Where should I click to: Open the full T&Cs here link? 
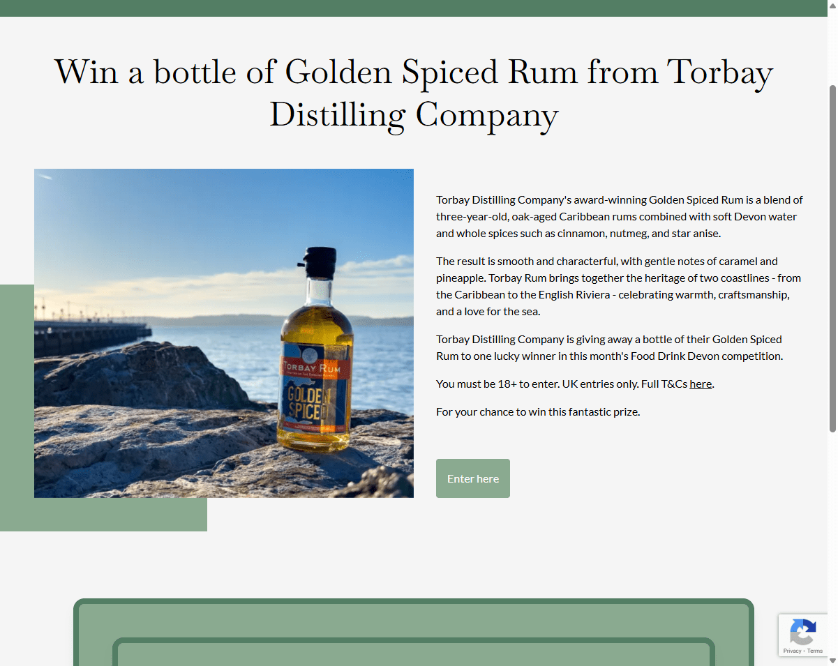click(x=701, y=384)
